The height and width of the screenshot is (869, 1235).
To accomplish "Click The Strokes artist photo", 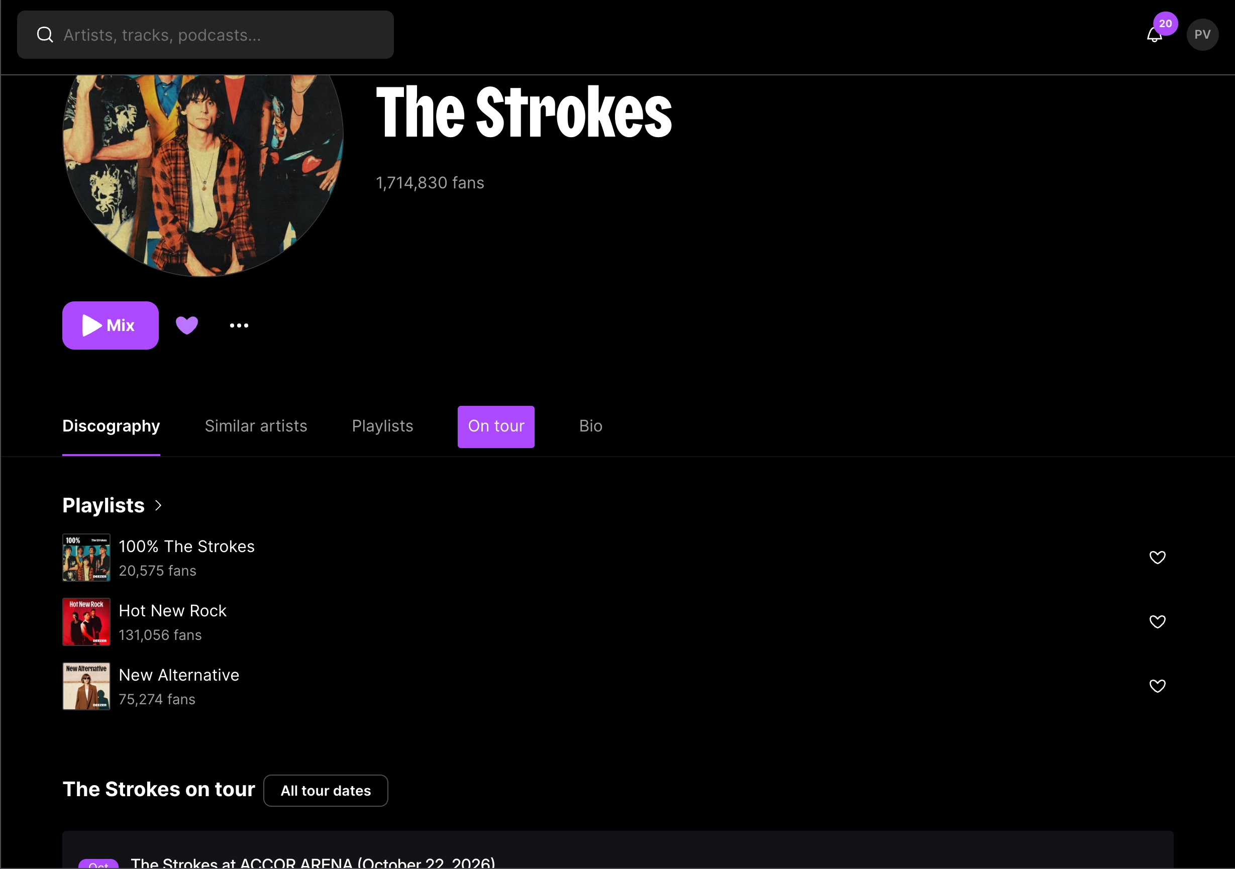I will (203, 175).
